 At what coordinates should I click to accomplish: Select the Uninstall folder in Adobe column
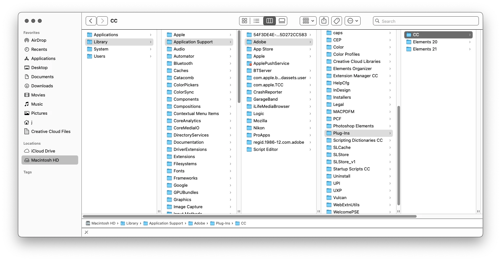click(359, 176)
